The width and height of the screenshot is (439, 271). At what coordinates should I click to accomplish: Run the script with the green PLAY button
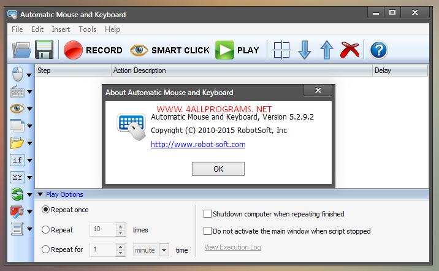click(x=237, y=50)
